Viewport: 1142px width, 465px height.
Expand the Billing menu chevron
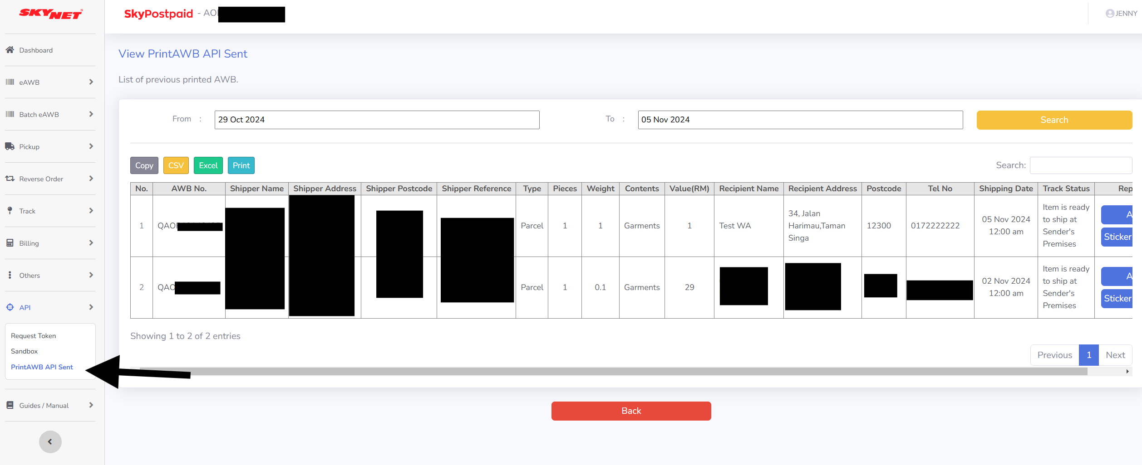pyautogui.click(x=91, y=243)
